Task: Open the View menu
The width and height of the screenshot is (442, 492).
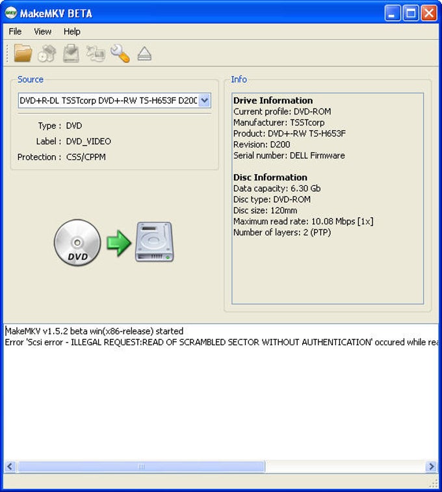Action: 43,31
